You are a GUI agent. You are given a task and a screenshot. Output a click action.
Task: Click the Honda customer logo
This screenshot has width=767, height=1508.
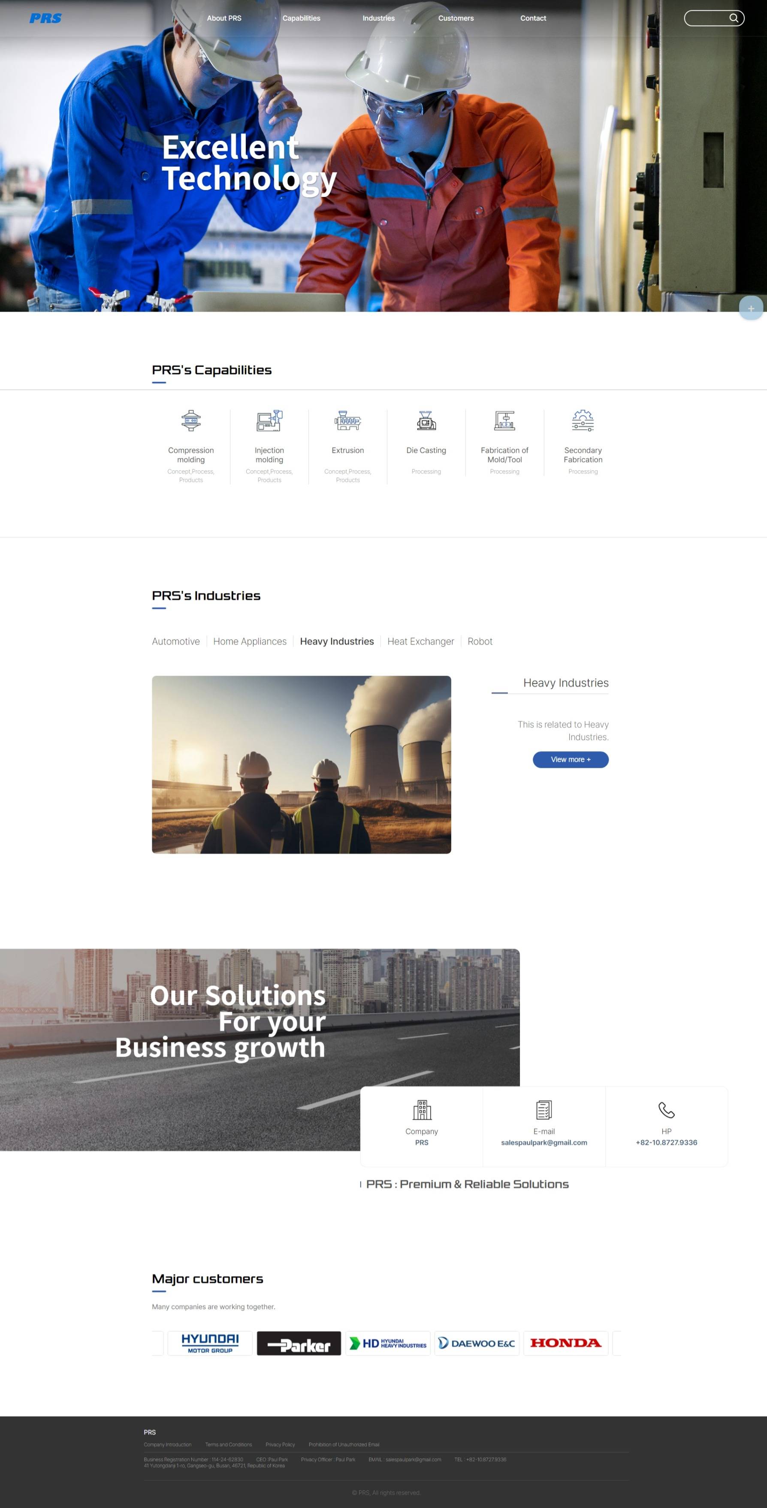[x=565, y=1343]
